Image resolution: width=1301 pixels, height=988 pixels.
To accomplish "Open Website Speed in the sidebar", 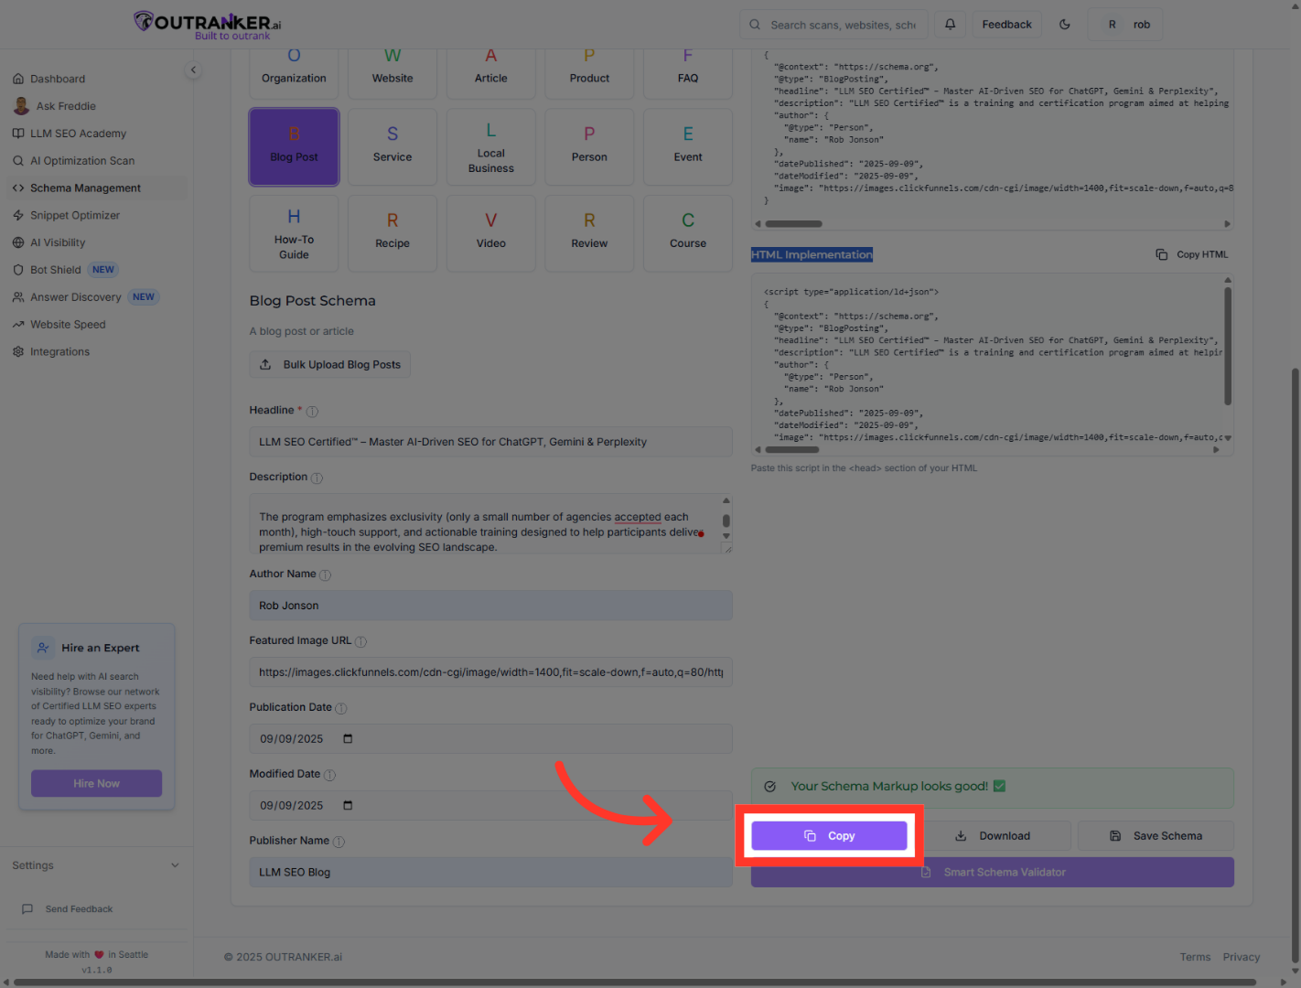I will 97,325.
